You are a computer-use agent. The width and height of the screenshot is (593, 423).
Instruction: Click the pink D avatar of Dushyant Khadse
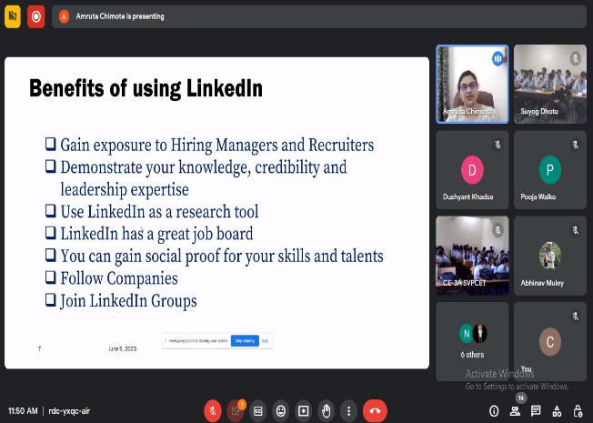[472, 170]
